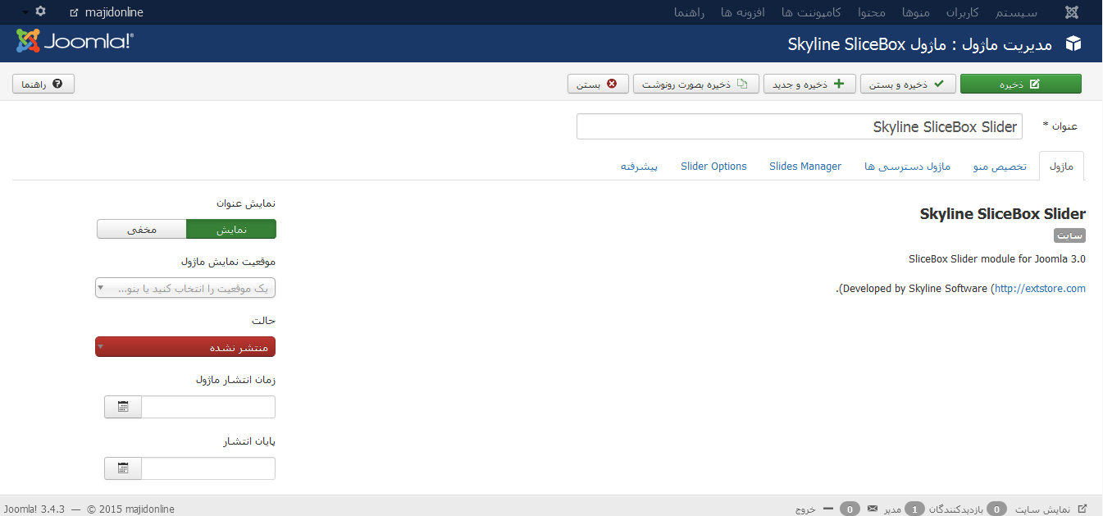
Task: Open the محتوا menu
Action: click(x=871, y=12)
